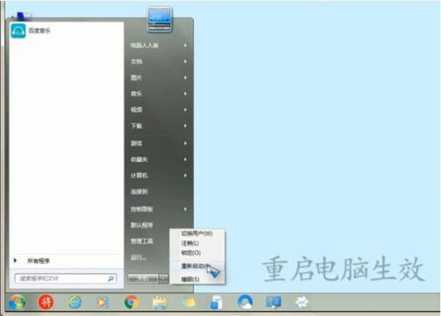Open 运行... dialog entry
Image resolution: width=441 pixels, height=316 pixels.
pyautogui.click(x=138, y=257)
